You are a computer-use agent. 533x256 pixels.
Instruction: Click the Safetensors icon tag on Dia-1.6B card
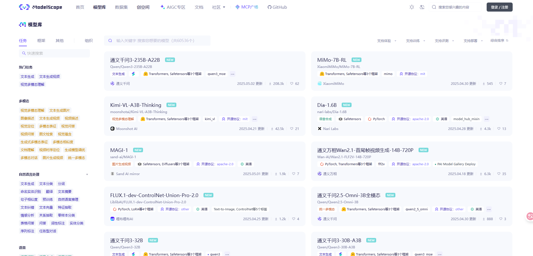coord(350,119)
